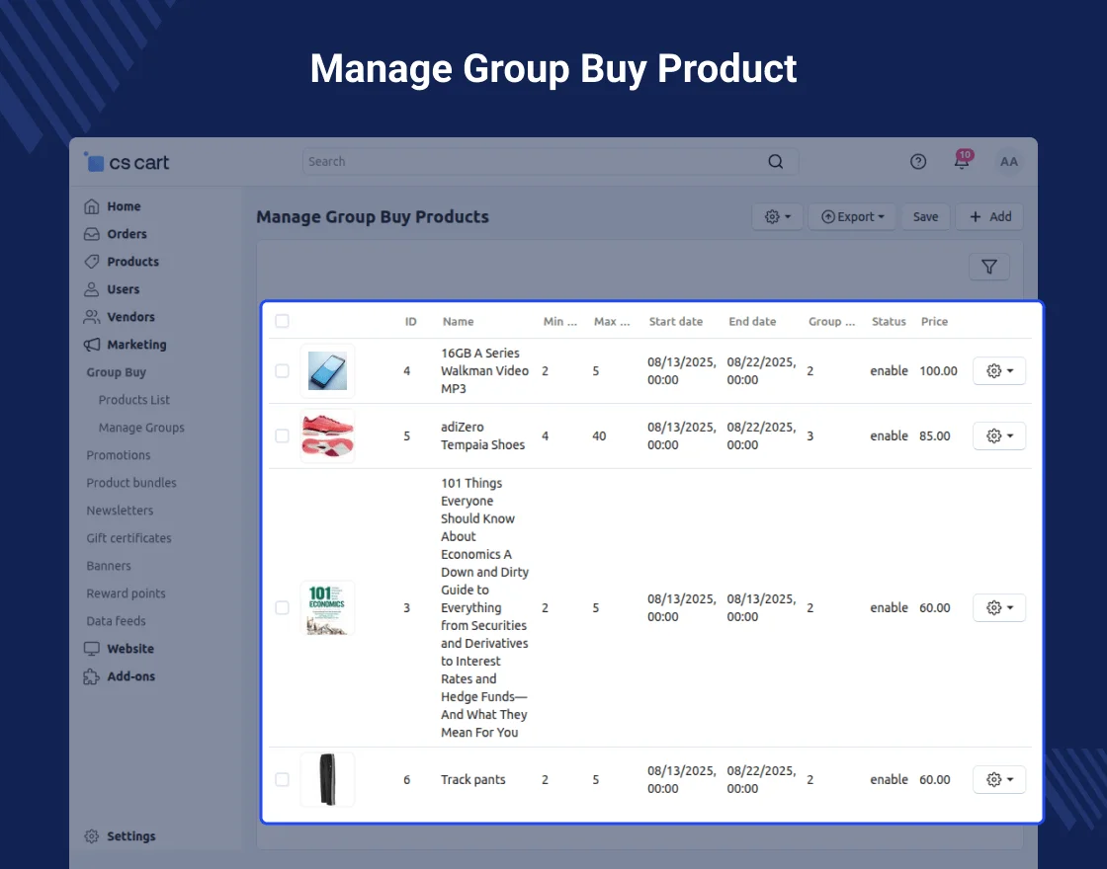This screenshot has width=1107, height=869.
Task: Open the AA user avatar
Action: tap(1008, 162)
